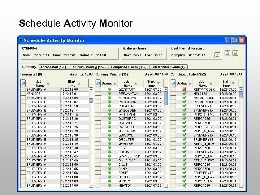Click green status dot for ROBOTMON
Image resolution: width=260 pixels, height=195 pixels.
[x=109, y=102]
